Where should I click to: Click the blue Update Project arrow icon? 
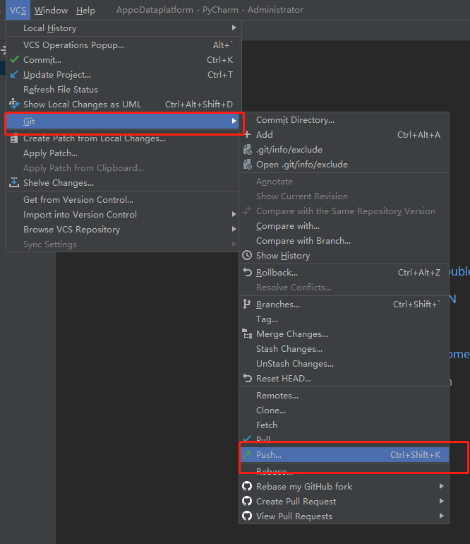[x=14, y=75]
